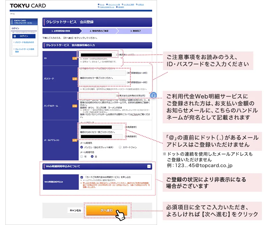Select 可 for メール配信可否
The image size is (268, 225).
(81, 157)
